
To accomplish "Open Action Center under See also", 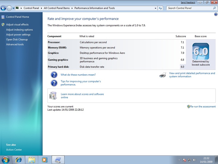I will point(14,150).
